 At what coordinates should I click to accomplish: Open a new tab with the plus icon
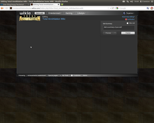(62, 5)
